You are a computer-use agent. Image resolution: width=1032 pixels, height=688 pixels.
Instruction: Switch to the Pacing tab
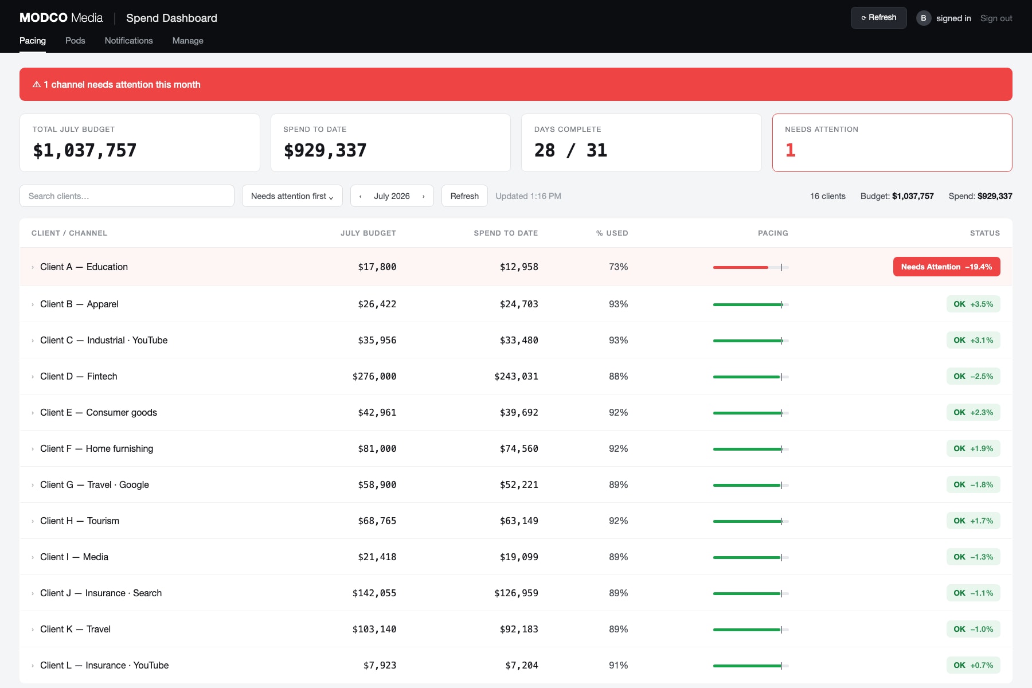pos(33,41)
